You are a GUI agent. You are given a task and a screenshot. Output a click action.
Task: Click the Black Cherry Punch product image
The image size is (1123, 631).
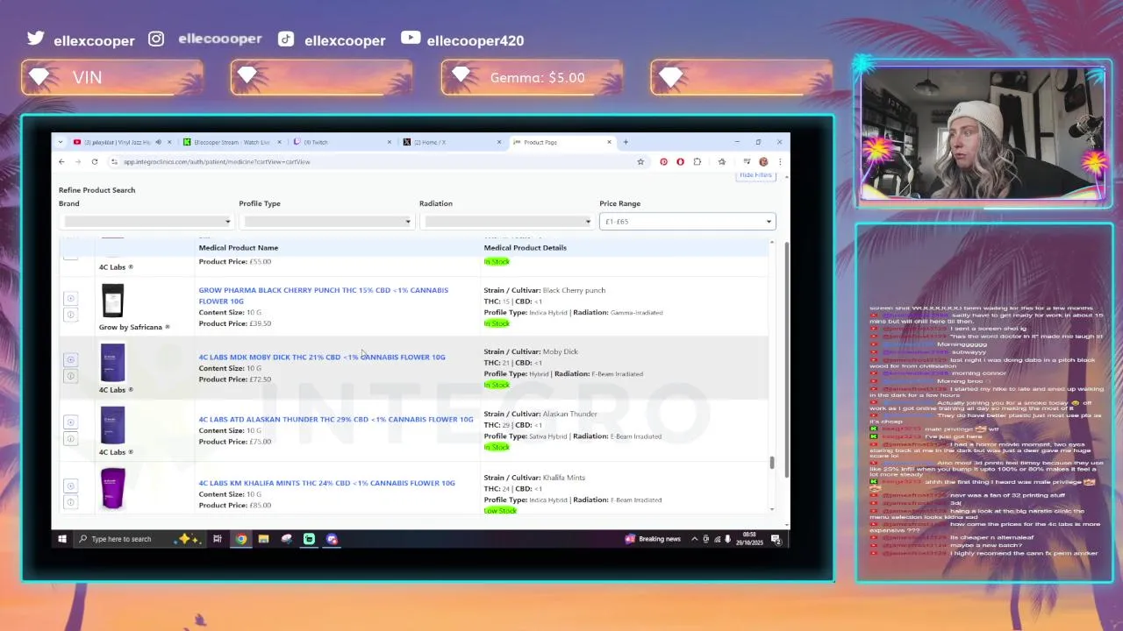[112, 301]
